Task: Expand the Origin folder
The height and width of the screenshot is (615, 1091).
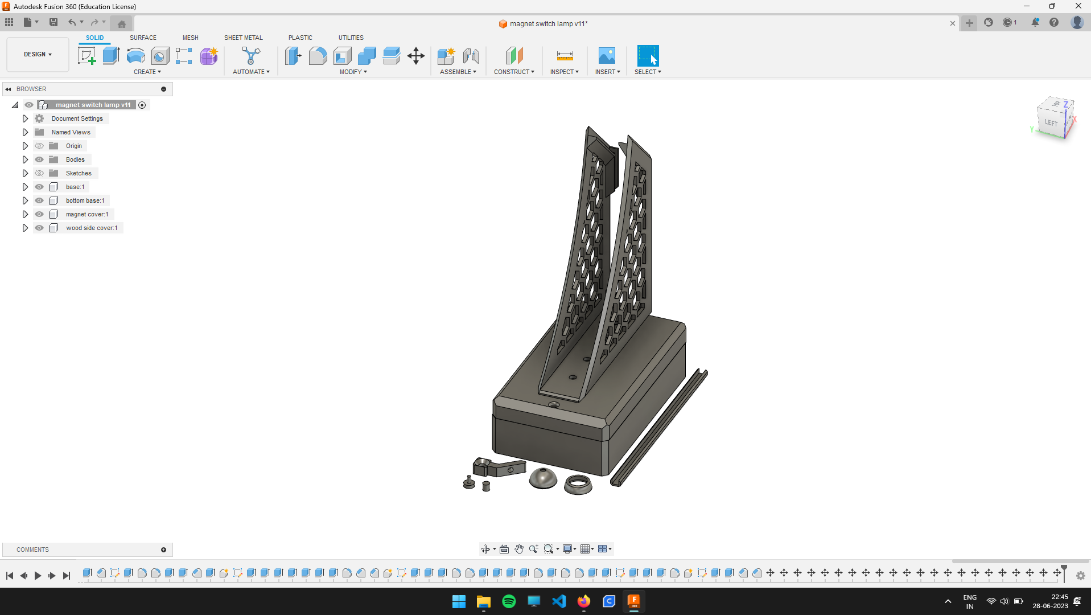Action: [x=25, y=146]
